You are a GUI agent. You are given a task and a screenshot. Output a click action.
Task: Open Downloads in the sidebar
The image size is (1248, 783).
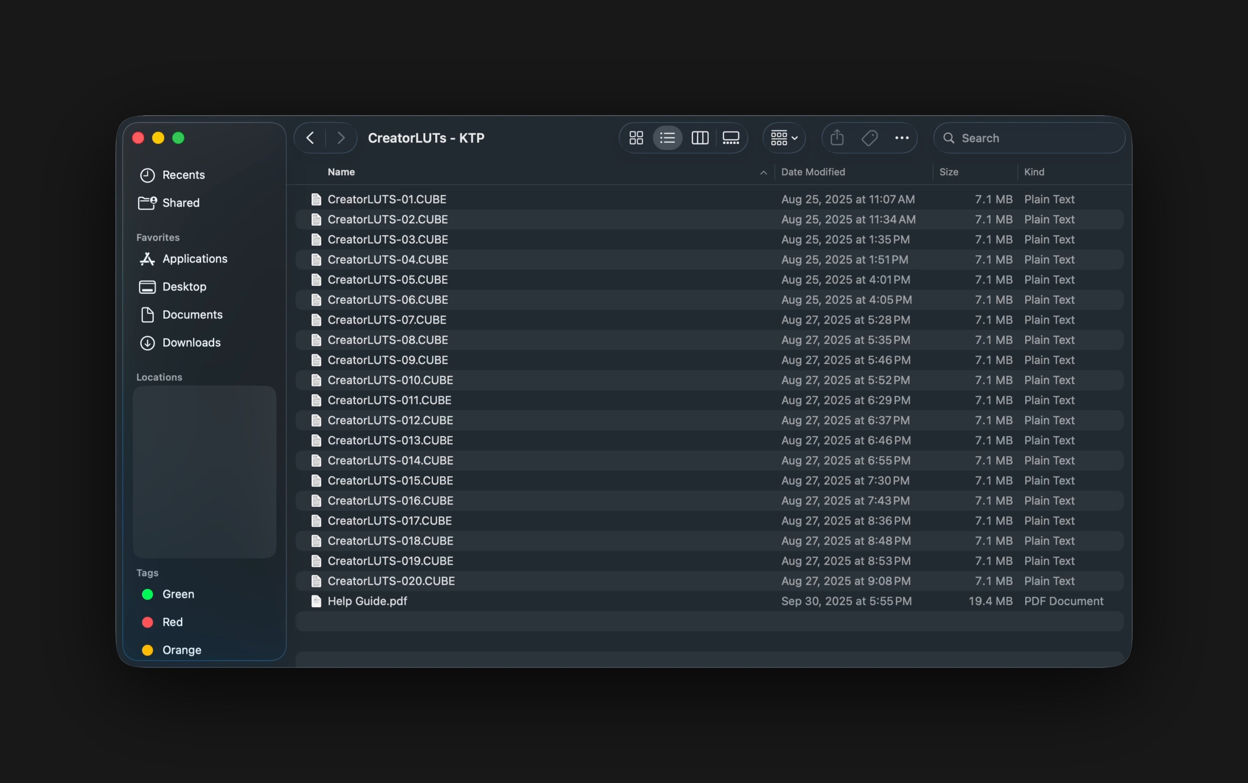[x=191, y=342]
